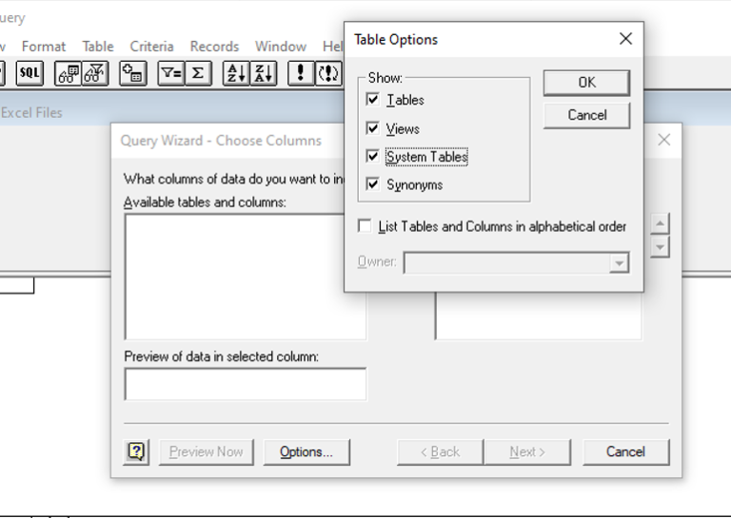Uncheck the Views checkbox
Viewport: 731px width, 518px height.
372,128
